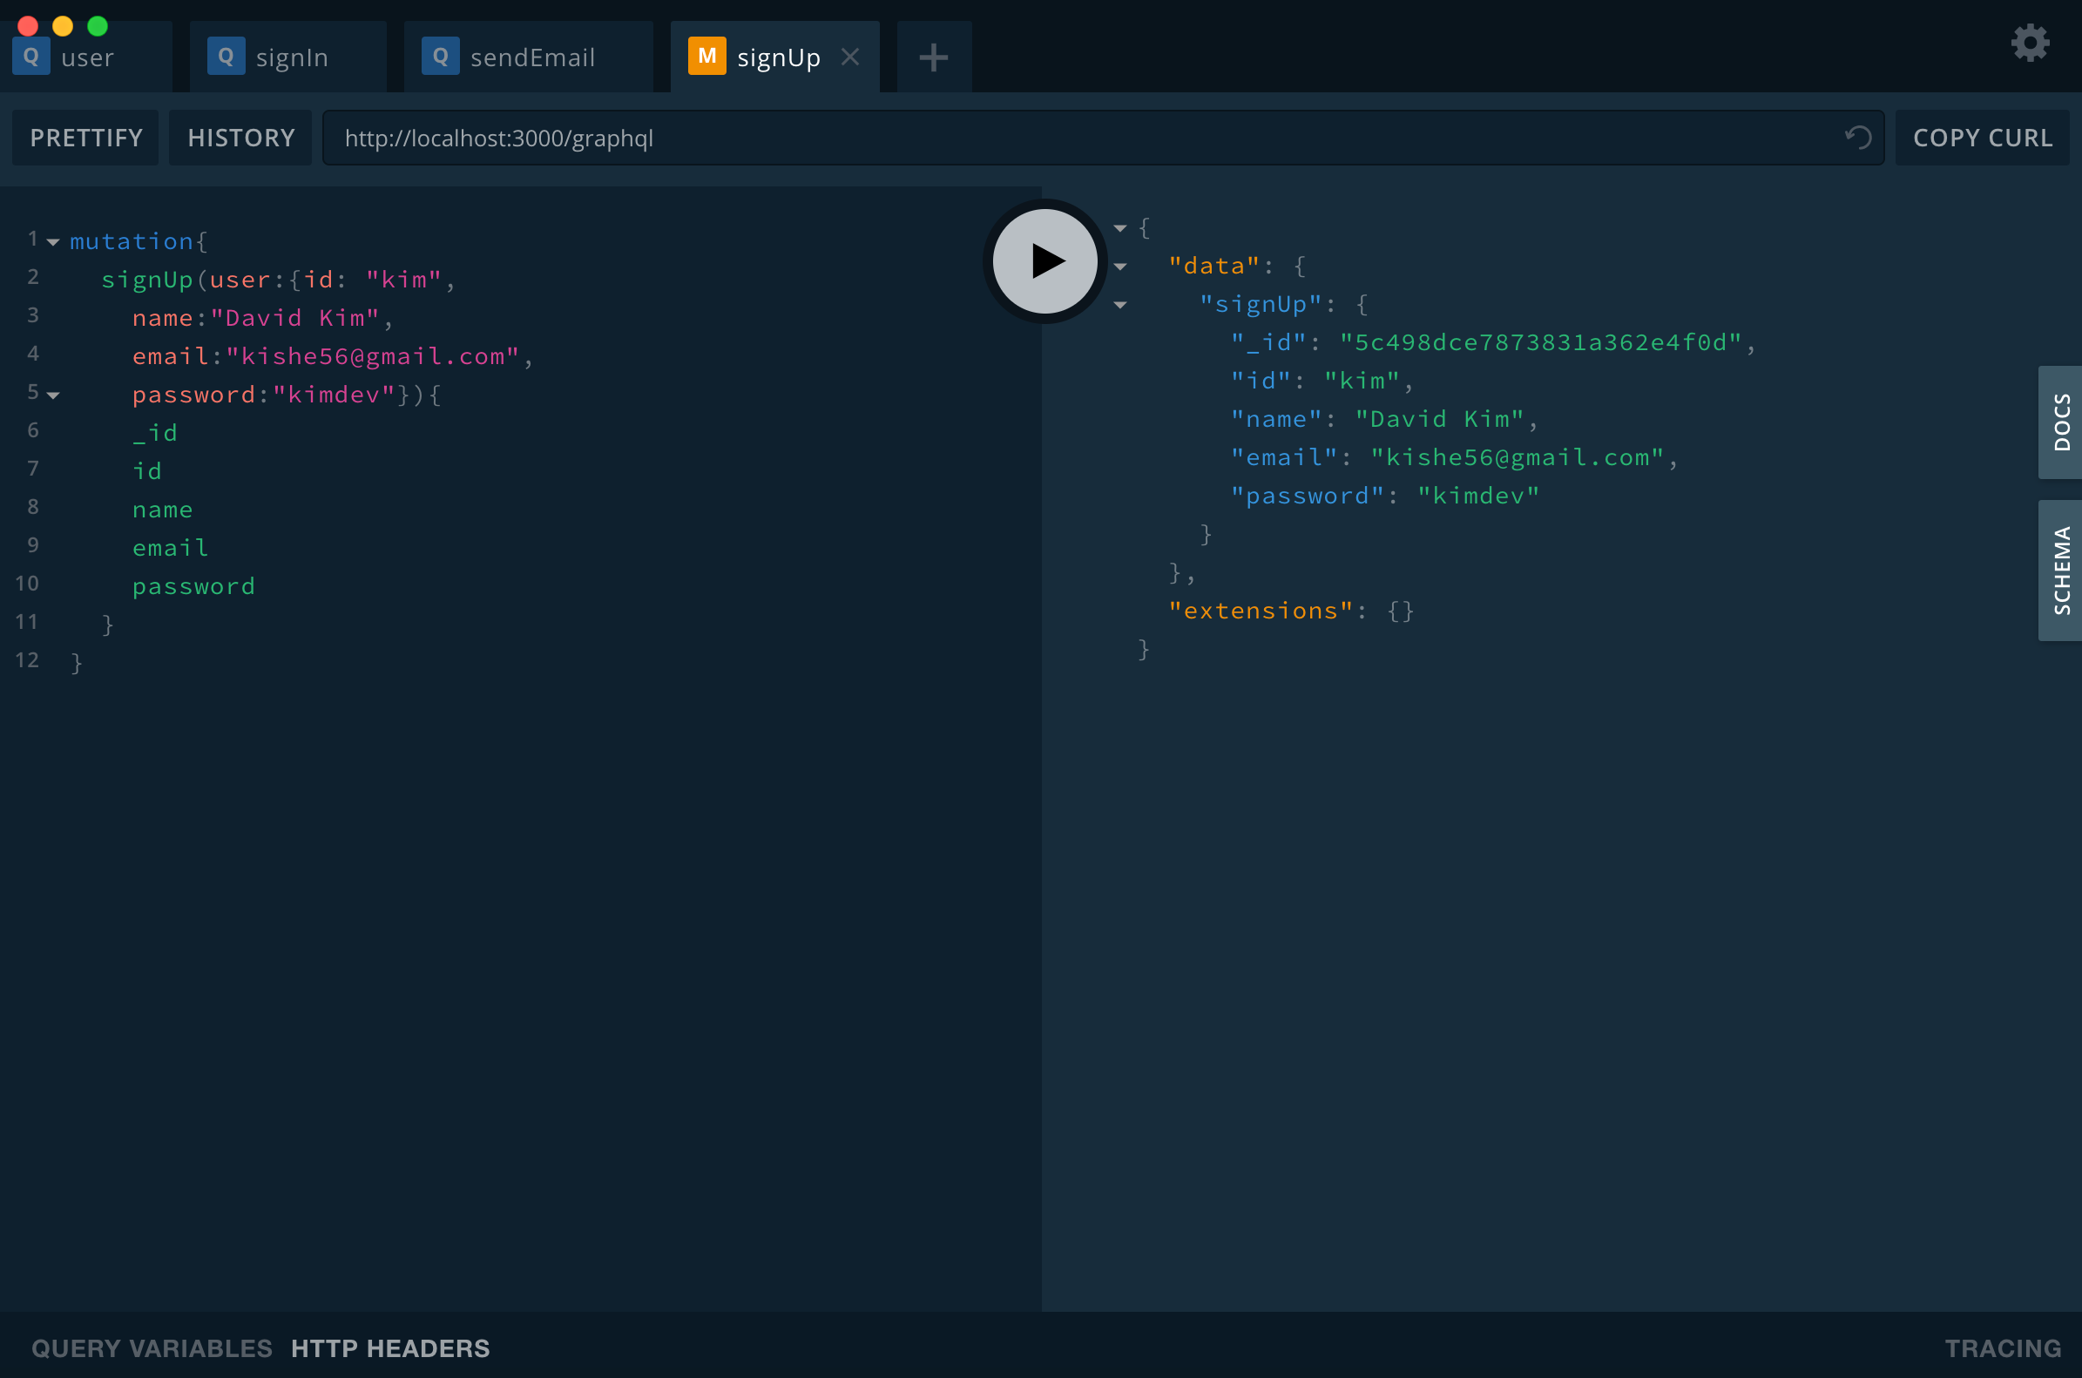
Task: Close the signUp tab
Action: pos(850,57)
